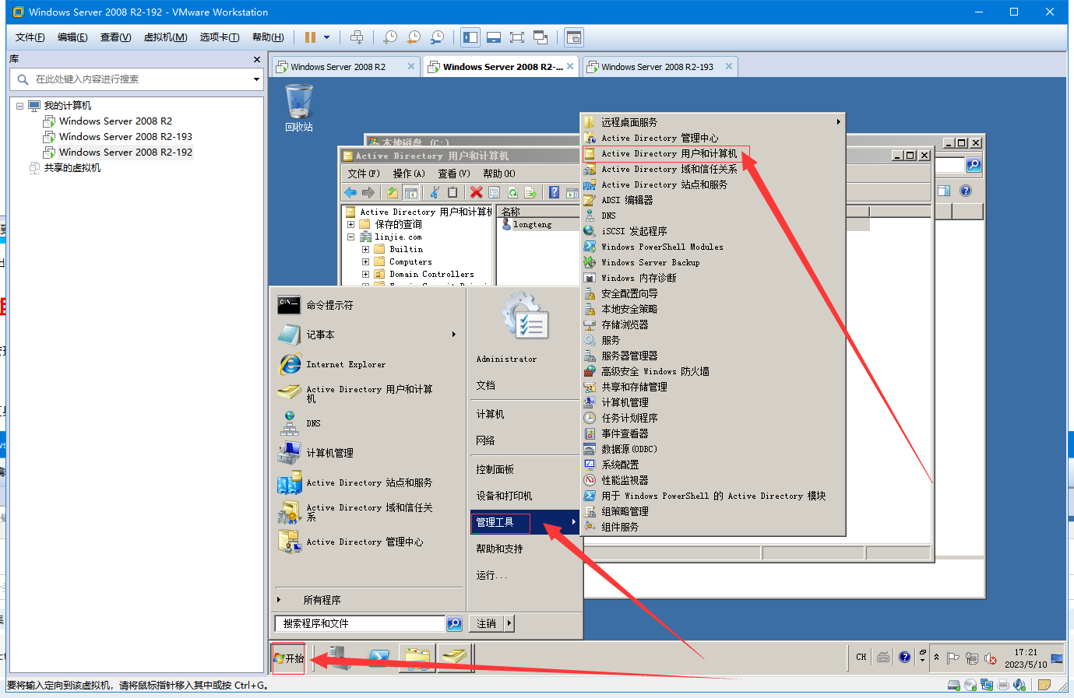Viewport: 1074px width, 698px height.
Task: Click the PowerShell taskbar icon
Action: pyautogui.click(x=379, y=658)
